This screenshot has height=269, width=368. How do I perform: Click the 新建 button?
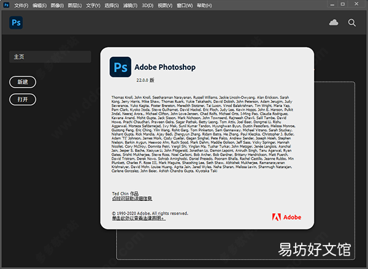click(23, 82)
